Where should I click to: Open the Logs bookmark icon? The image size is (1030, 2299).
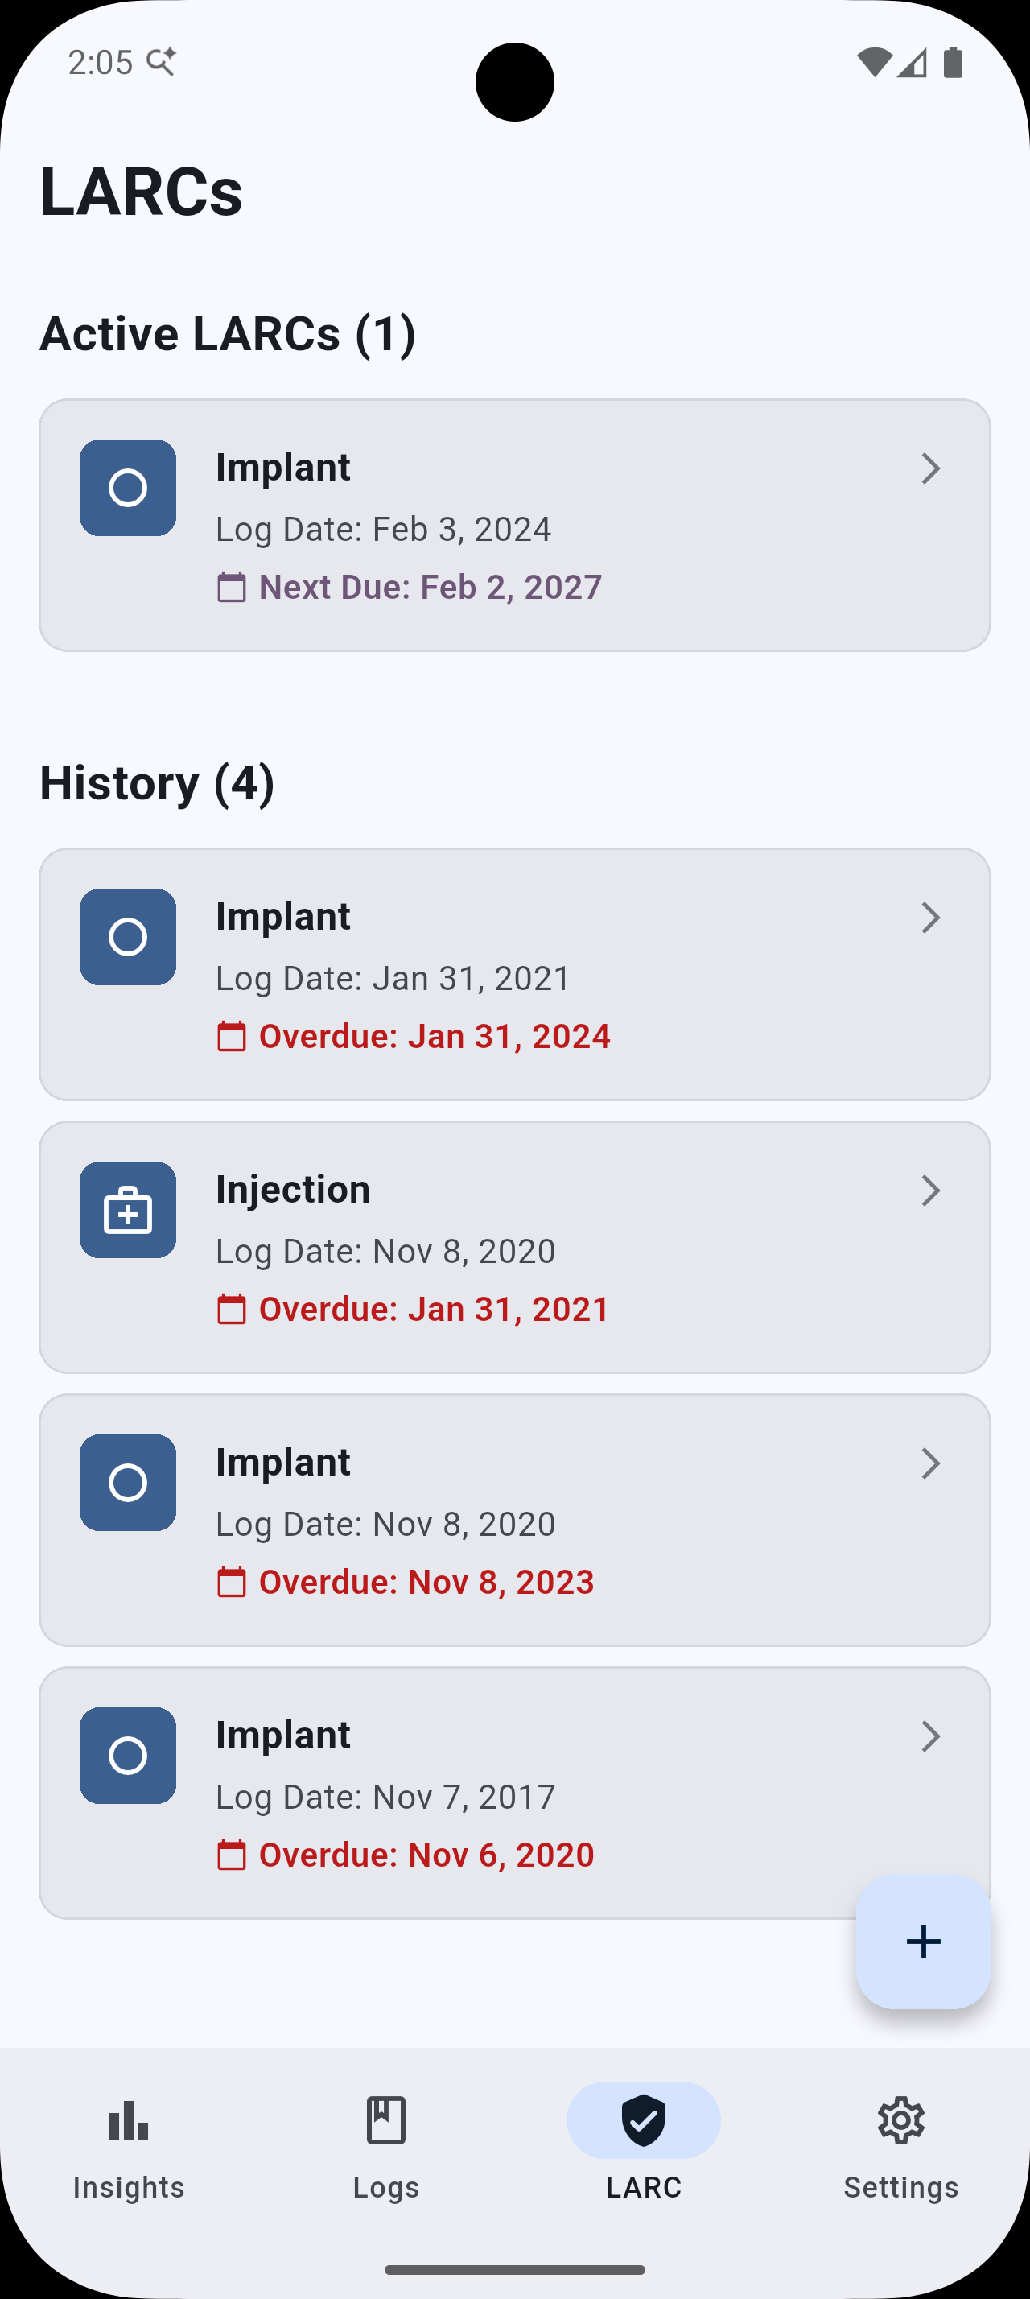(385, 2120)
